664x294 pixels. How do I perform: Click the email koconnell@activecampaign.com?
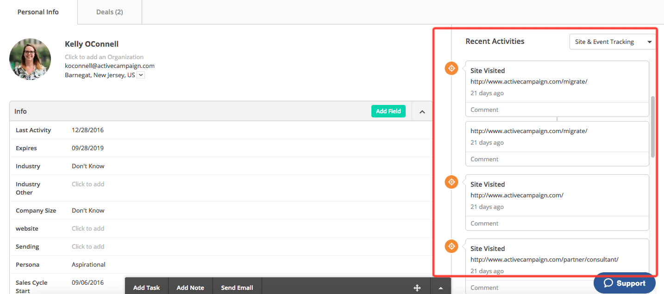point(110,66)
